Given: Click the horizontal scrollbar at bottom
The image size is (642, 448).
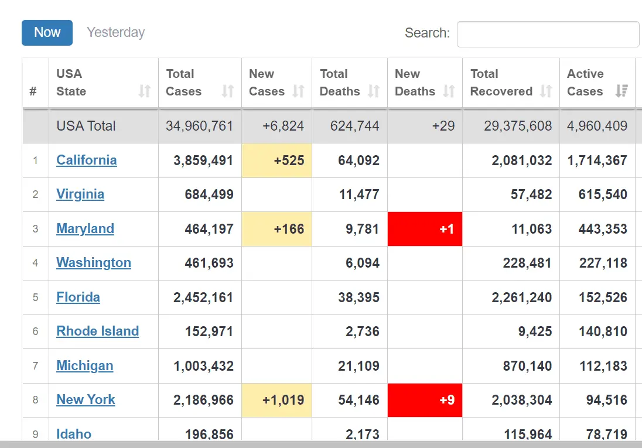Looking at the screenshot, I should point(321,444).
